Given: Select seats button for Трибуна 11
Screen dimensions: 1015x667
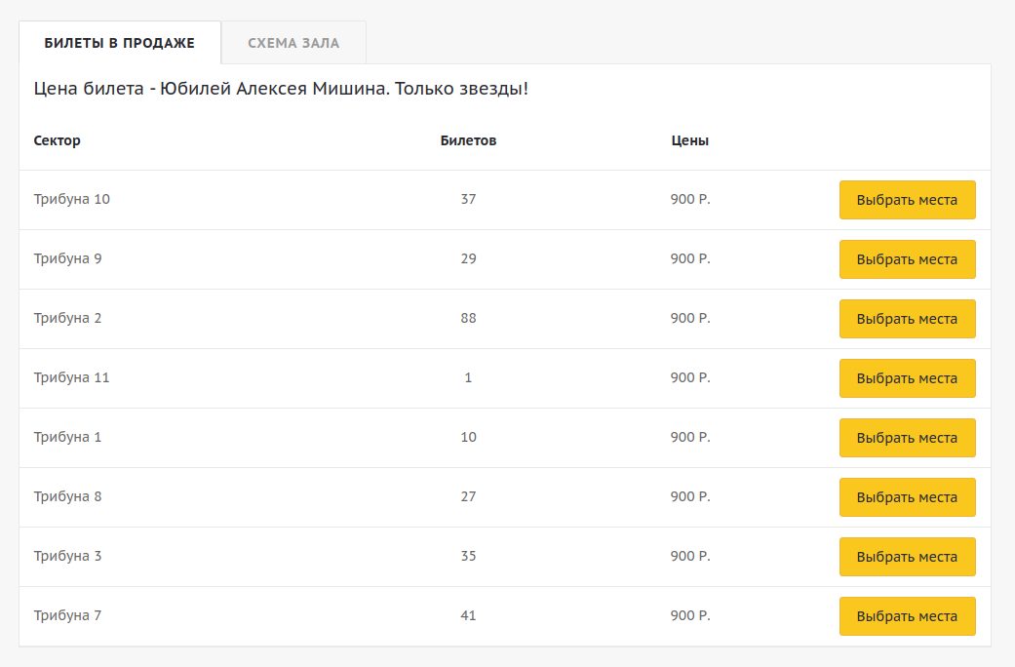Looking at the screenshot, I should click(x=907, y=378).
